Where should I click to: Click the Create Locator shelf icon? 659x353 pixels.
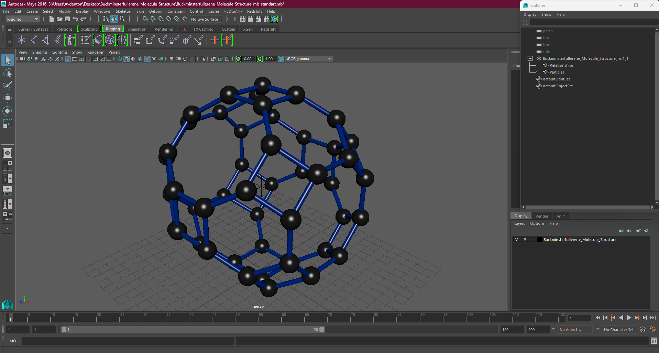pos(22,40)
